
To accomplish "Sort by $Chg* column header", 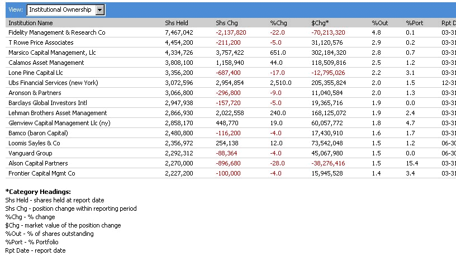I will pos(320,23).
